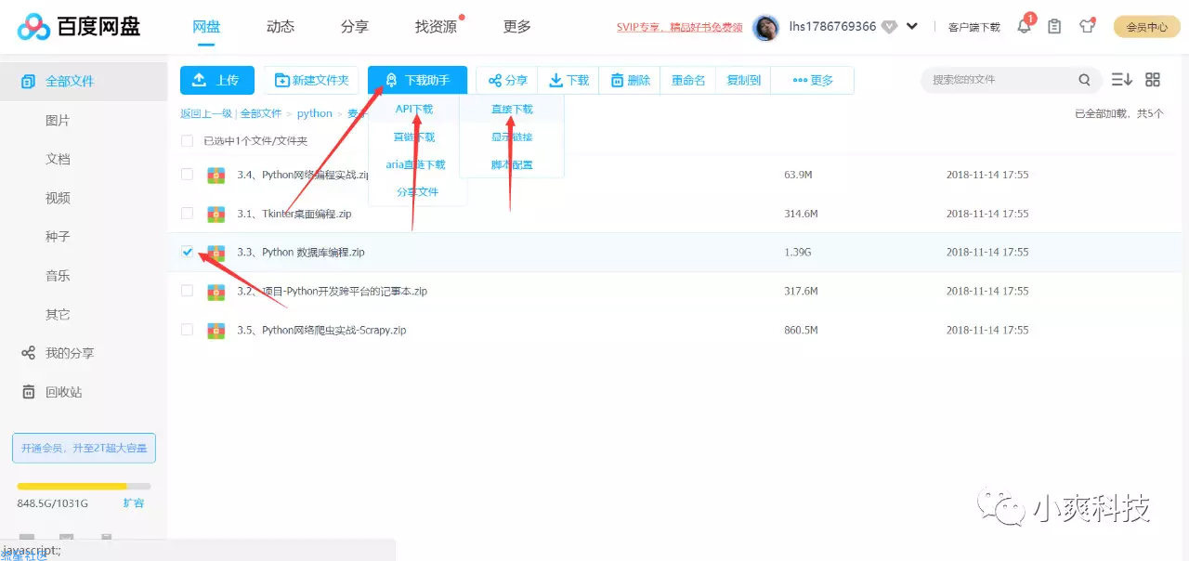Viewport: 1189px width, 561px height.
Task: Choose 分享文件 menu entry
Action: click(x=417, y=192)
